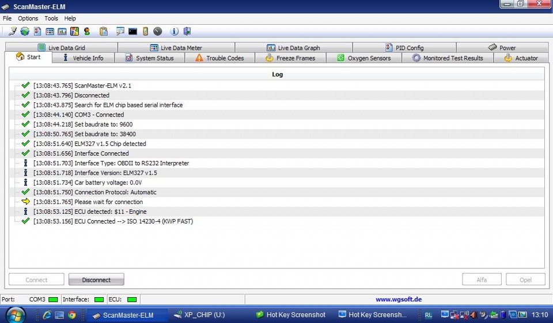Select log row 'Connection Protocol: Automatic'
Image resolution: width=553 pixels, height=323 pixels.
click(277, 192)
